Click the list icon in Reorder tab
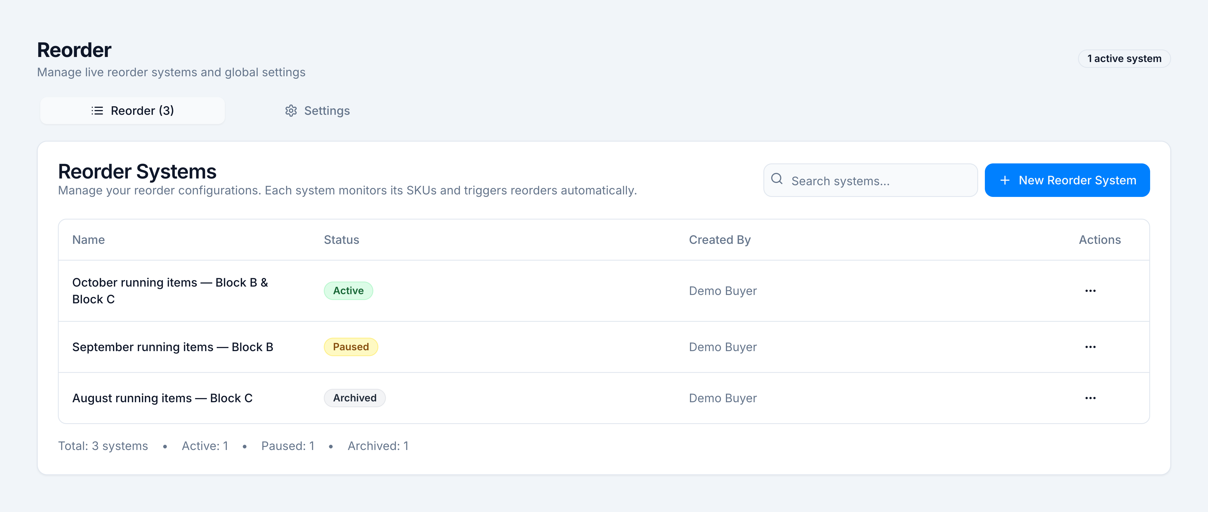Screen dimensions: 1208x512 click(x=97, y=111)
